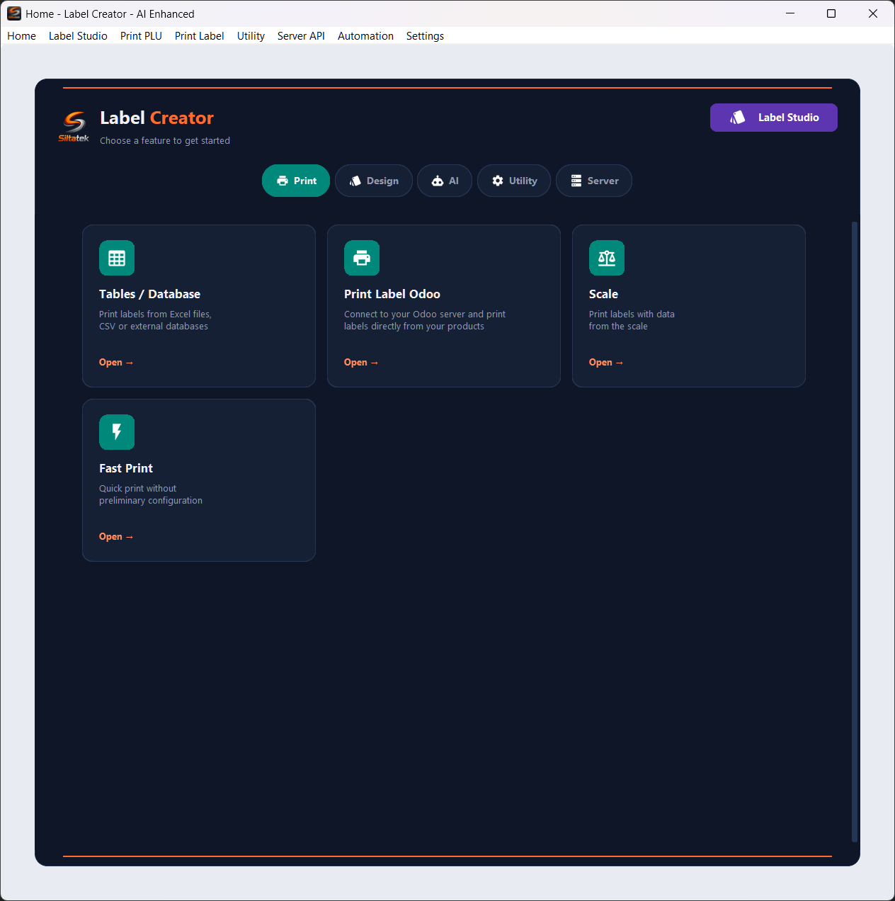895x901 pixels.
Task: Open the Print PLU menu
Action: point(141,36)
